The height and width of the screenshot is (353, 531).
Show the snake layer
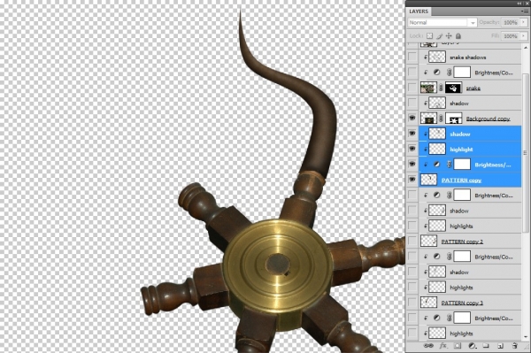pyautogui.click(x=412, y=88)
